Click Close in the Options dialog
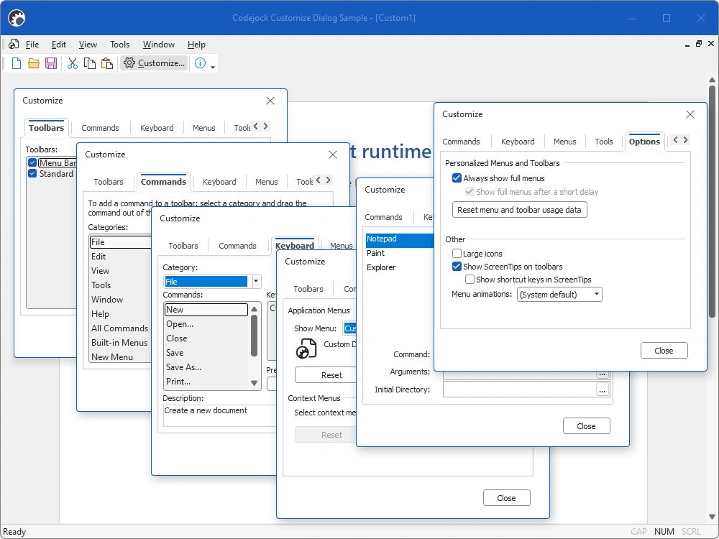This screenshot has width=719, height=539. (x=664, y=351)
